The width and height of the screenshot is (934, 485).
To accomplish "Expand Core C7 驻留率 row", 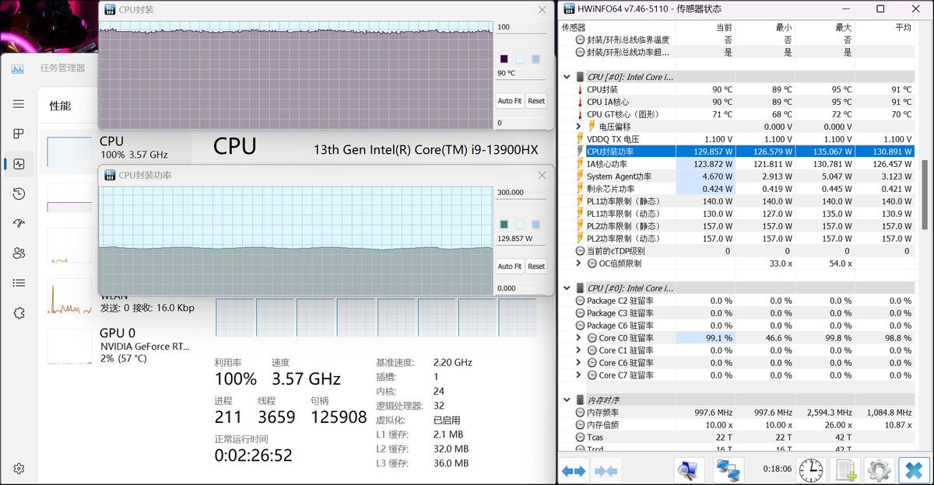I will pyautogui.click(x=579, y=375).
